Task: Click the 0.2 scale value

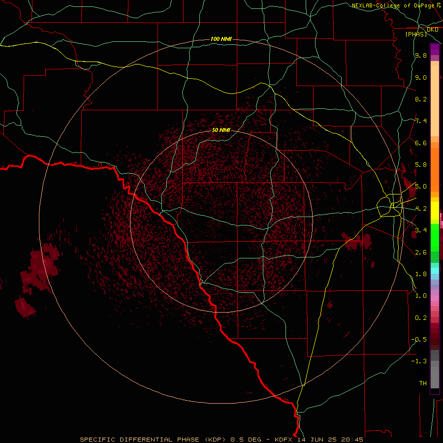Action: click(x=421, y=318)
